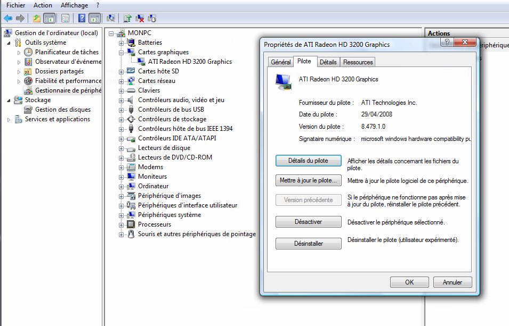Click the dialog's ? help button
The image size is (509, 326).
(x=447, y=42)
